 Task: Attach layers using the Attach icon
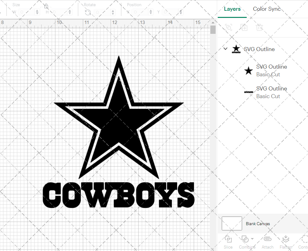[267, 239]
